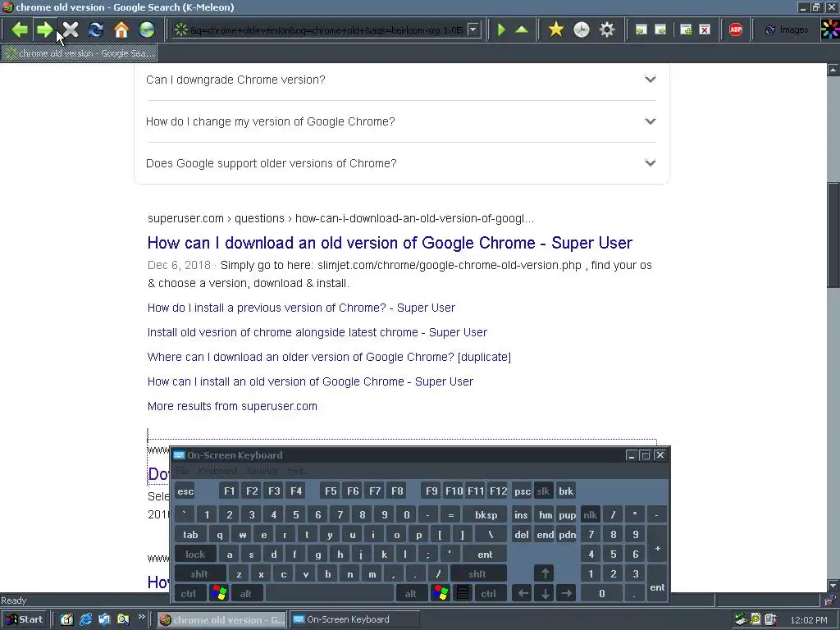Click the address bar URL field
840x630 pixels.
point(326,30)
